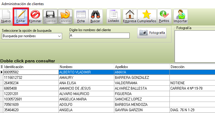
Task: Select the ANA ELISA name cell
Action: (x=86, y=83)
